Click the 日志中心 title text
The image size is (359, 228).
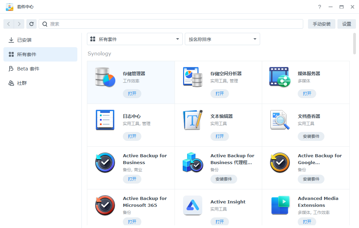pos(132,117)
